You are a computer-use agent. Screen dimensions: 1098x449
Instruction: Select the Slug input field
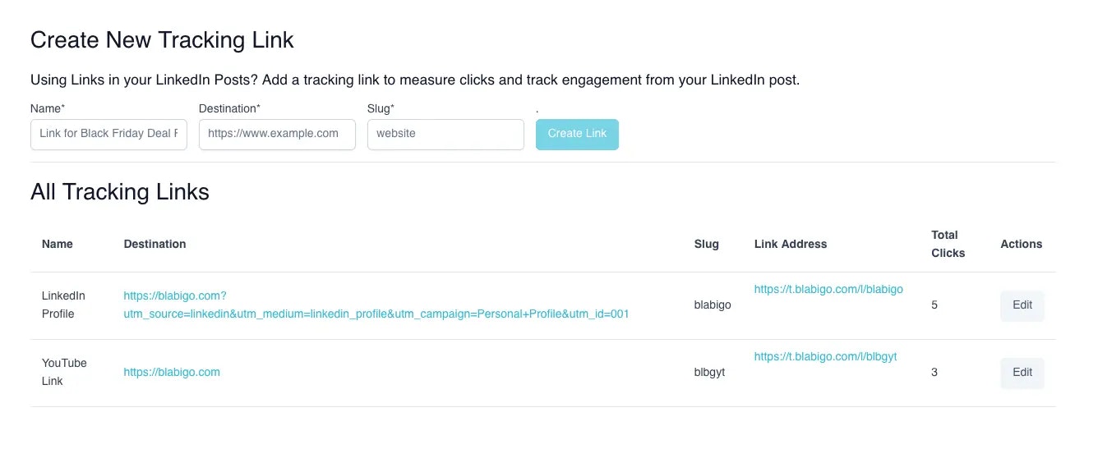click(445, 134)
